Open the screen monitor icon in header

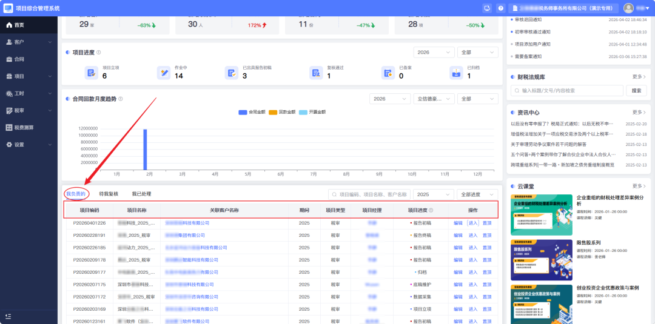(x=486, y=8)
